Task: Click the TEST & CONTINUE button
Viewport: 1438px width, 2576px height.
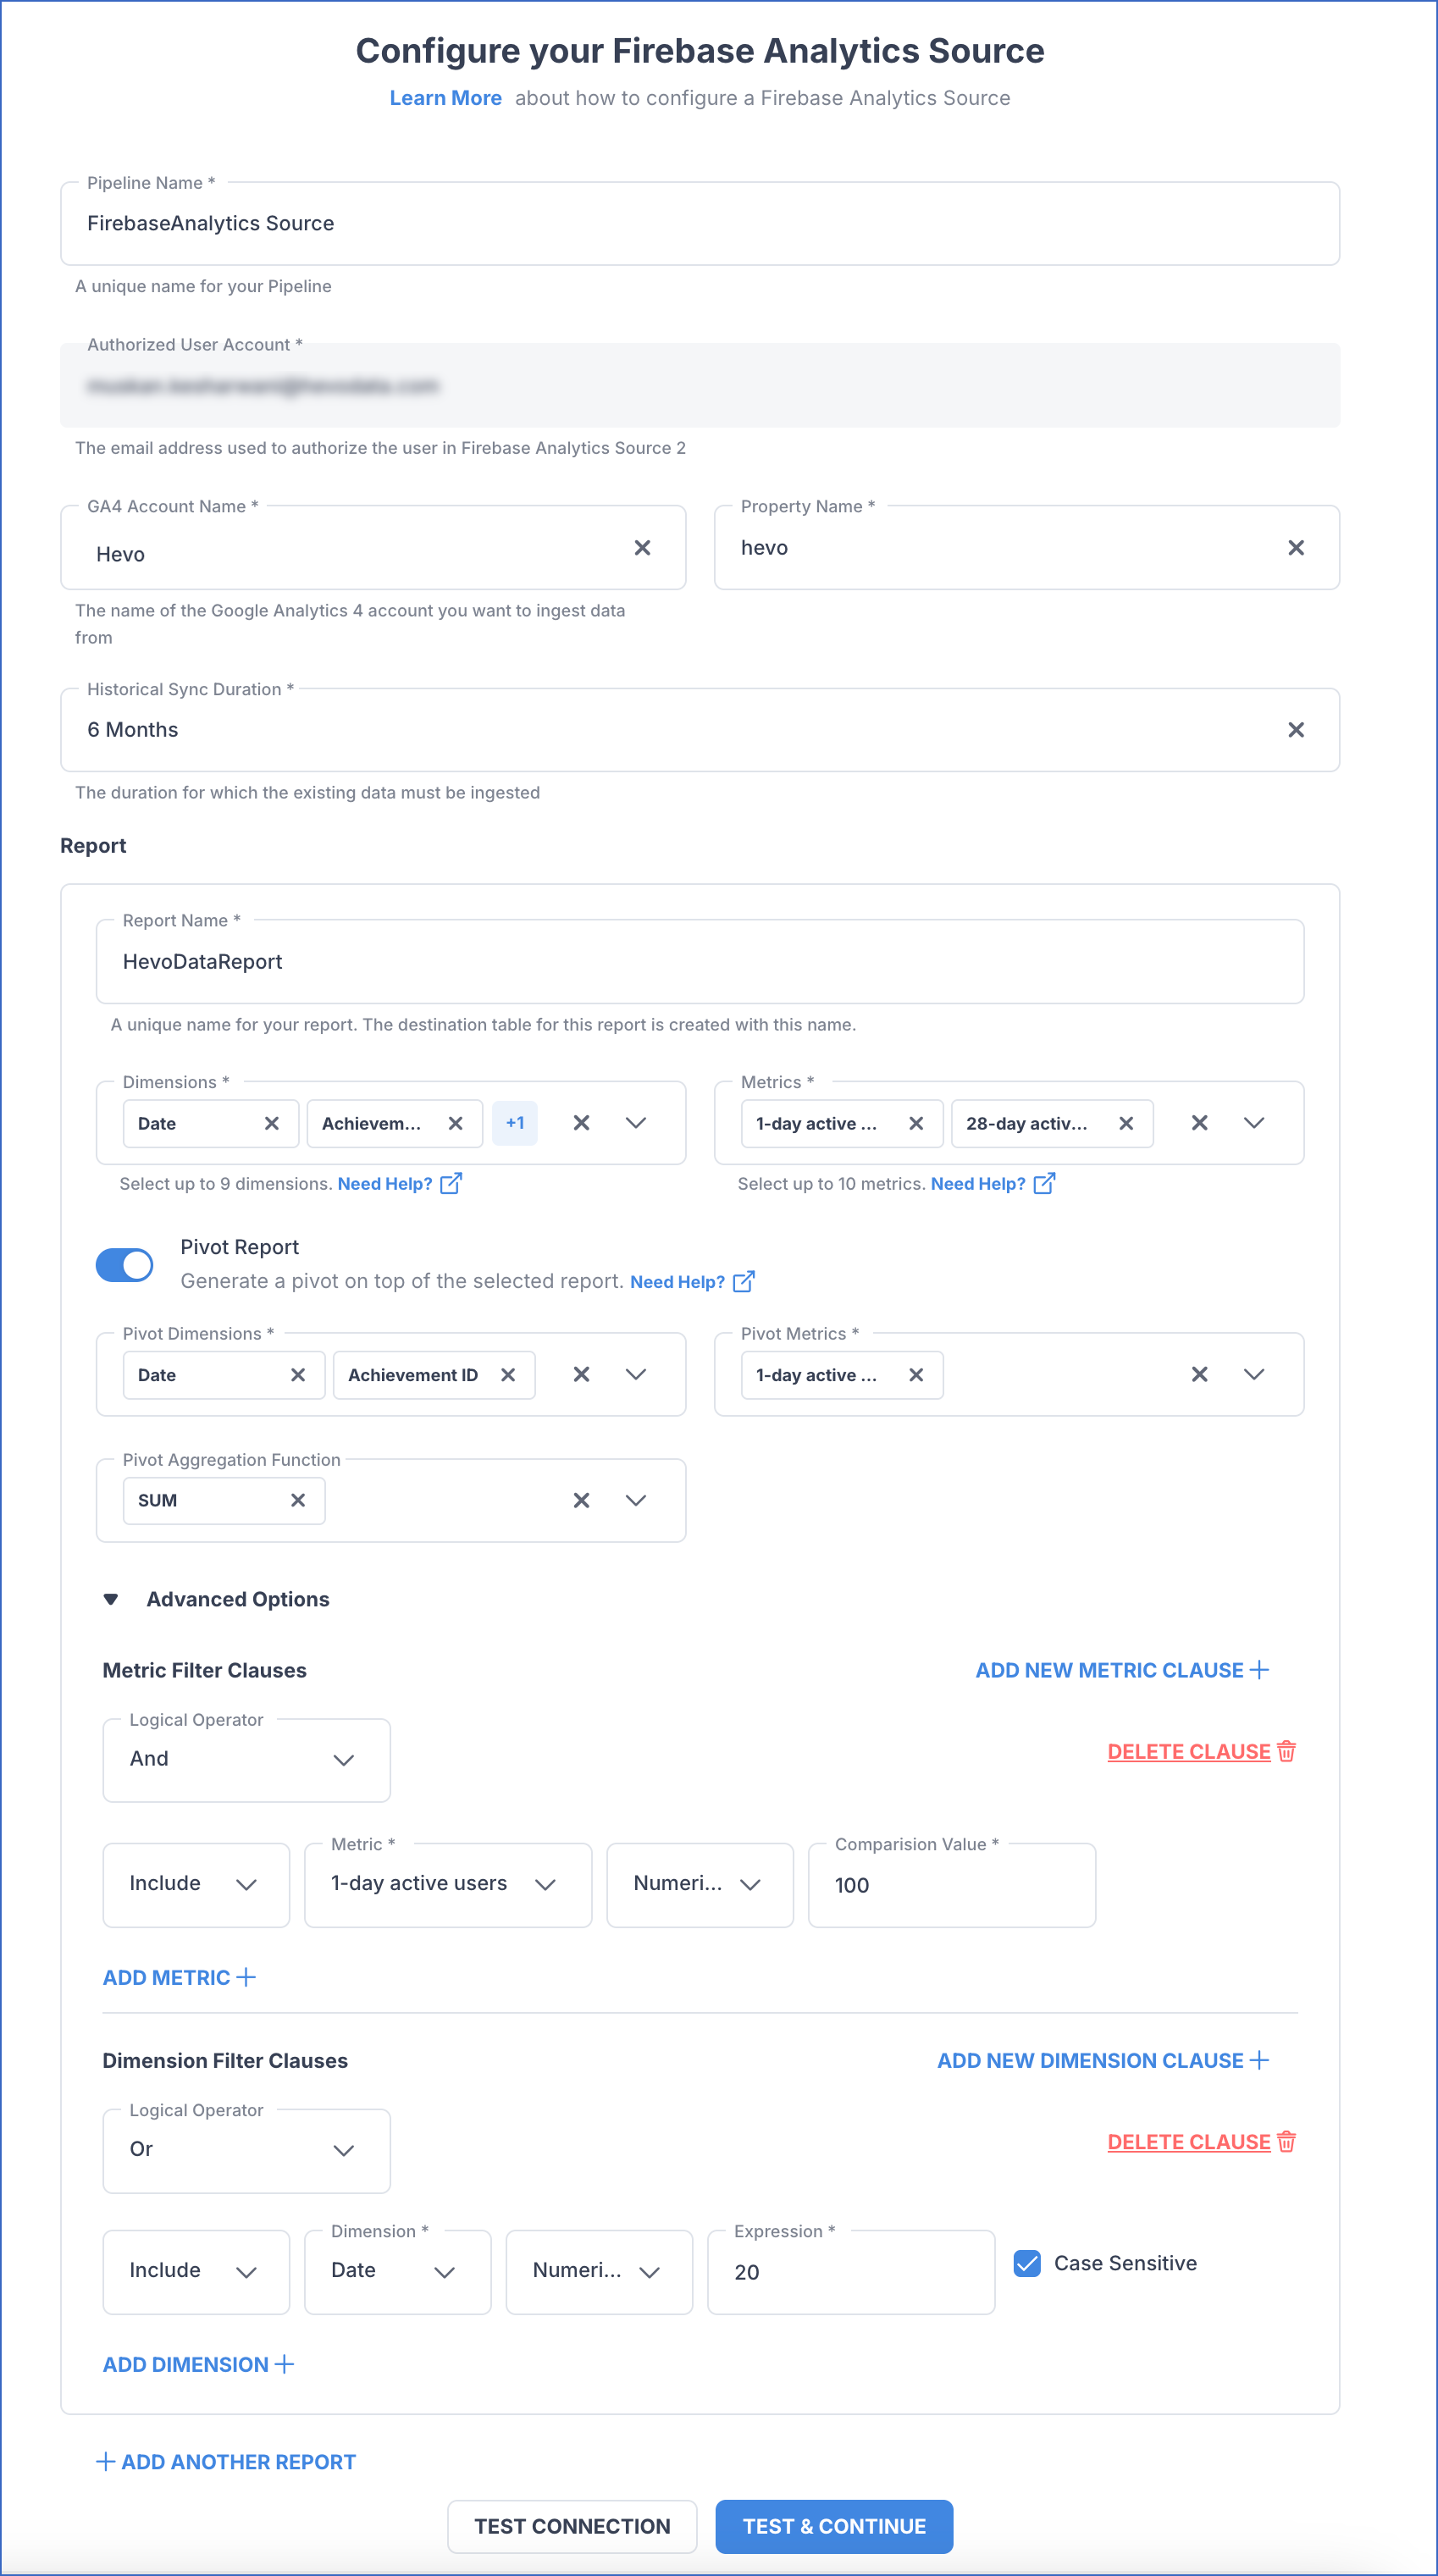Action: point(833,2526)
